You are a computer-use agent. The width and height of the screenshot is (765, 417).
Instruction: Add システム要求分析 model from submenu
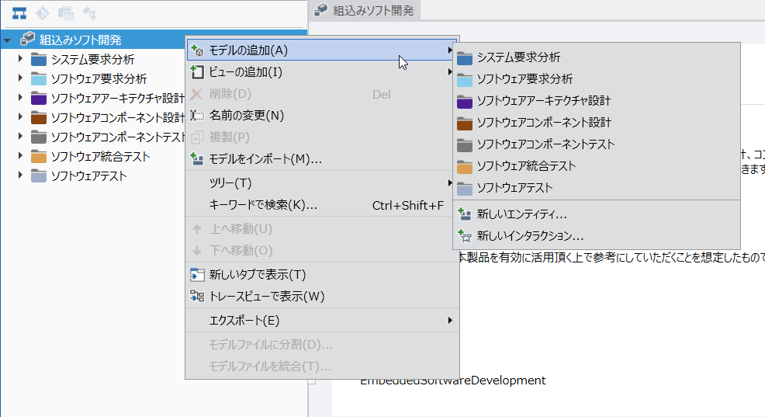pyautogui.click(x=597, y=57)
